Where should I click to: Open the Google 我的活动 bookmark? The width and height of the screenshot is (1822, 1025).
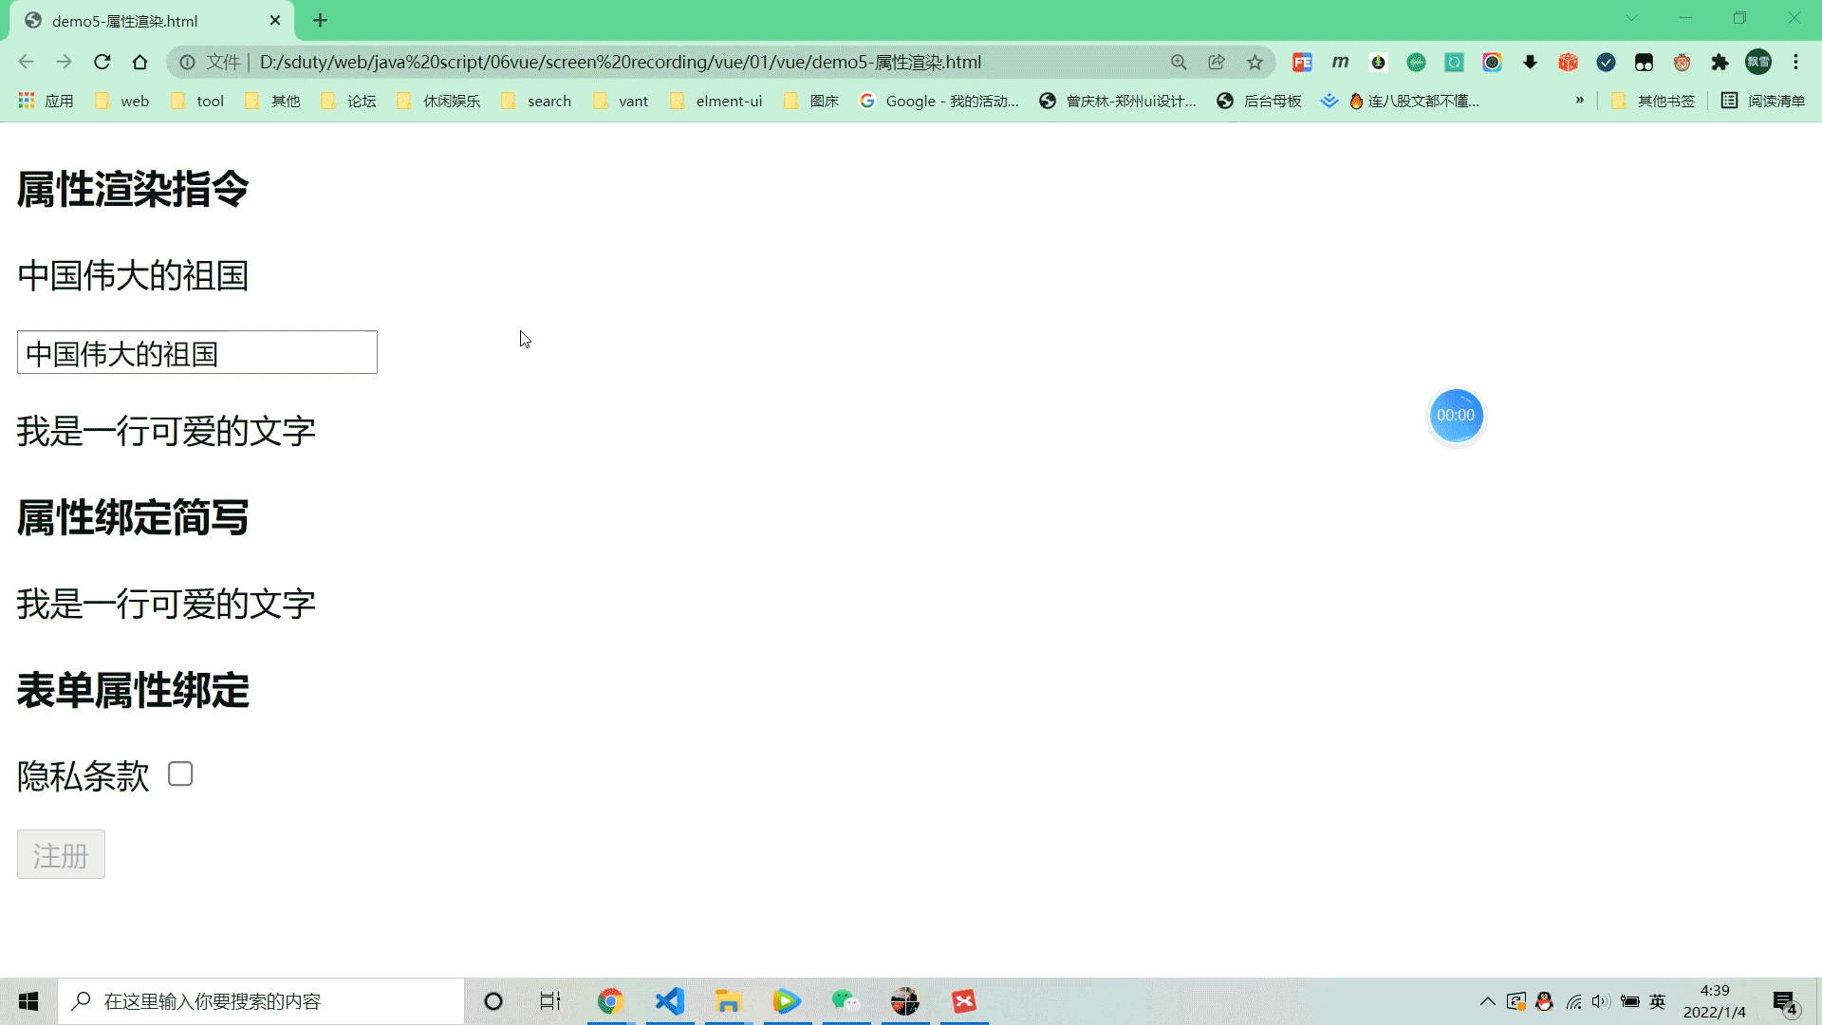939,101
